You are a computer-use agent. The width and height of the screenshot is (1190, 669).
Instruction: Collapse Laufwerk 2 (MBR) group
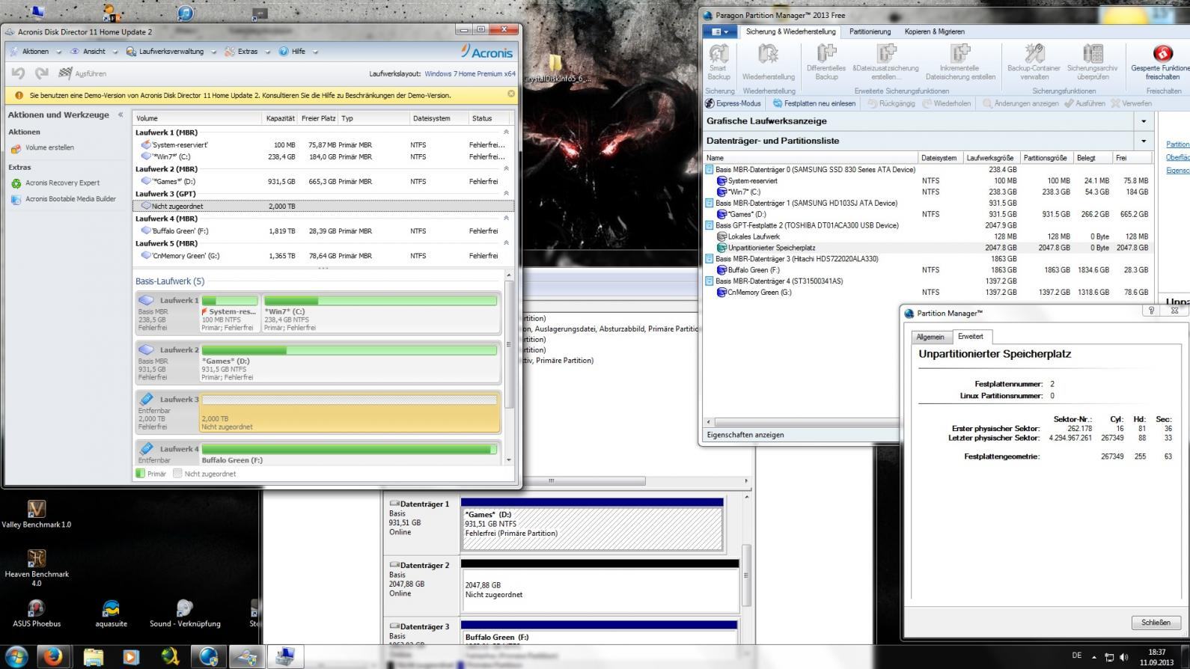(506, 169)
